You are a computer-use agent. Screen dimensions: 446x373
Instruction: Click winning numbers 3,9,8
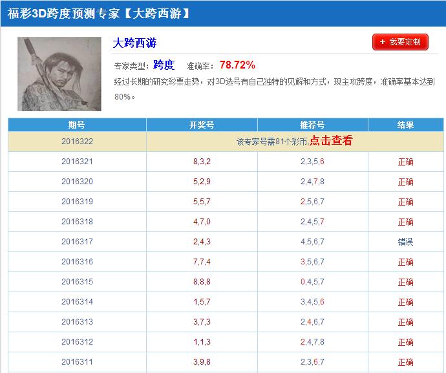tap(202, 362)
